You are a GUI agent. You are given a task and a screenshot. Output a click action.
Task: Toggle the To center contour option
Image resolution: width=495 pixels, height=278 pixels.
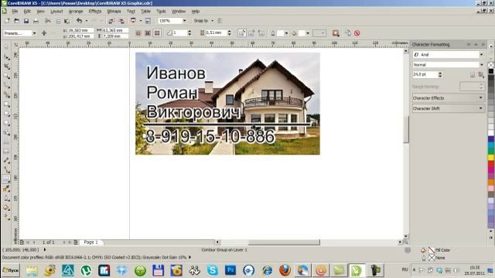coord(138,33)
